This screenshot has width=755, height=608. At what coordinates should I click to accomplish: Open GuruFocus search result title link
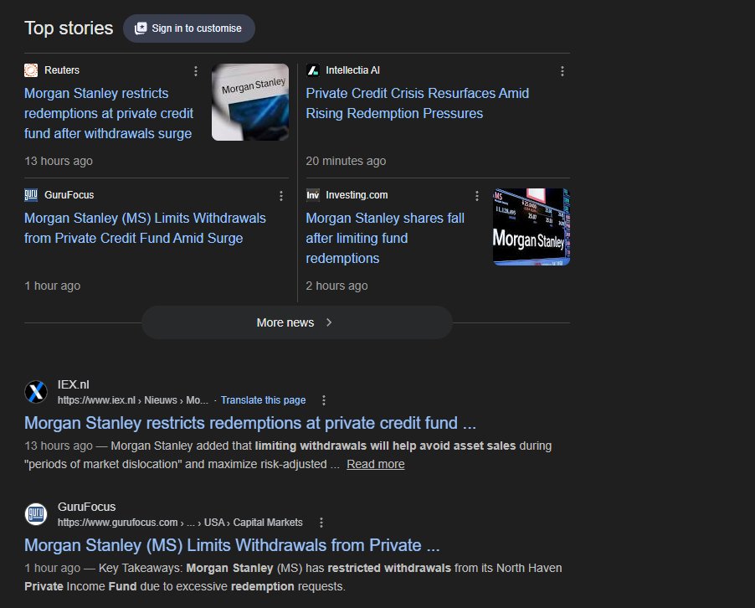point(232,545)
